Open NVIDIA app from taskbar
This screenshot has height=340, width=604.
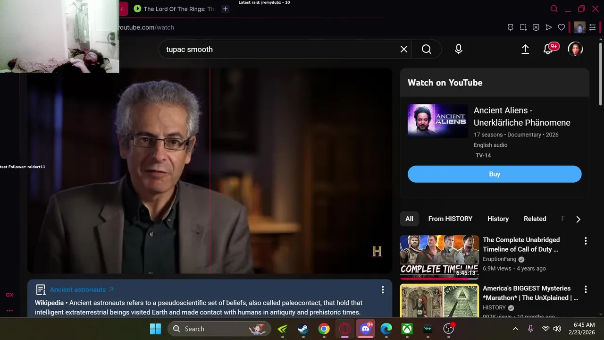click(x=283, y=329)
